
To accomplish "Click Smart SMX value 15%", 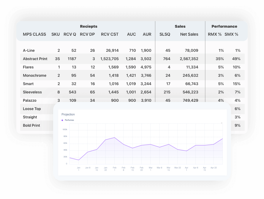I will (237, 84).
